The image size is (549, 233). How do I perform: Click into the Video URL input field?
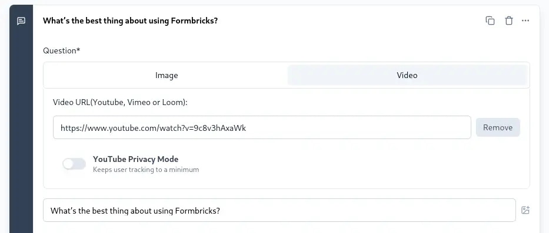point(262,127)
